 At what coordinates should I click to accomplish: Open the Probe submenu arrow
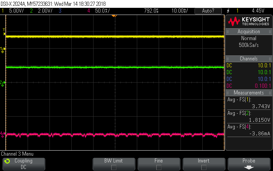[249, 168]
